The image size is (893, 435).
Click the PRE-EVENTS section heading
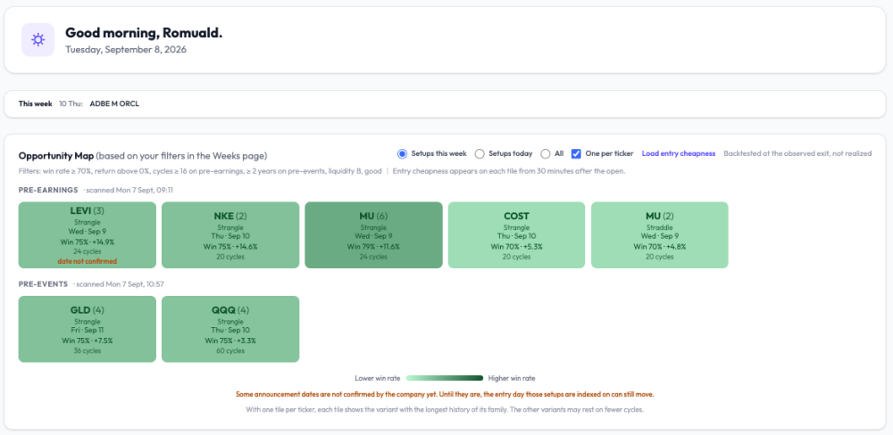(43, 283)
